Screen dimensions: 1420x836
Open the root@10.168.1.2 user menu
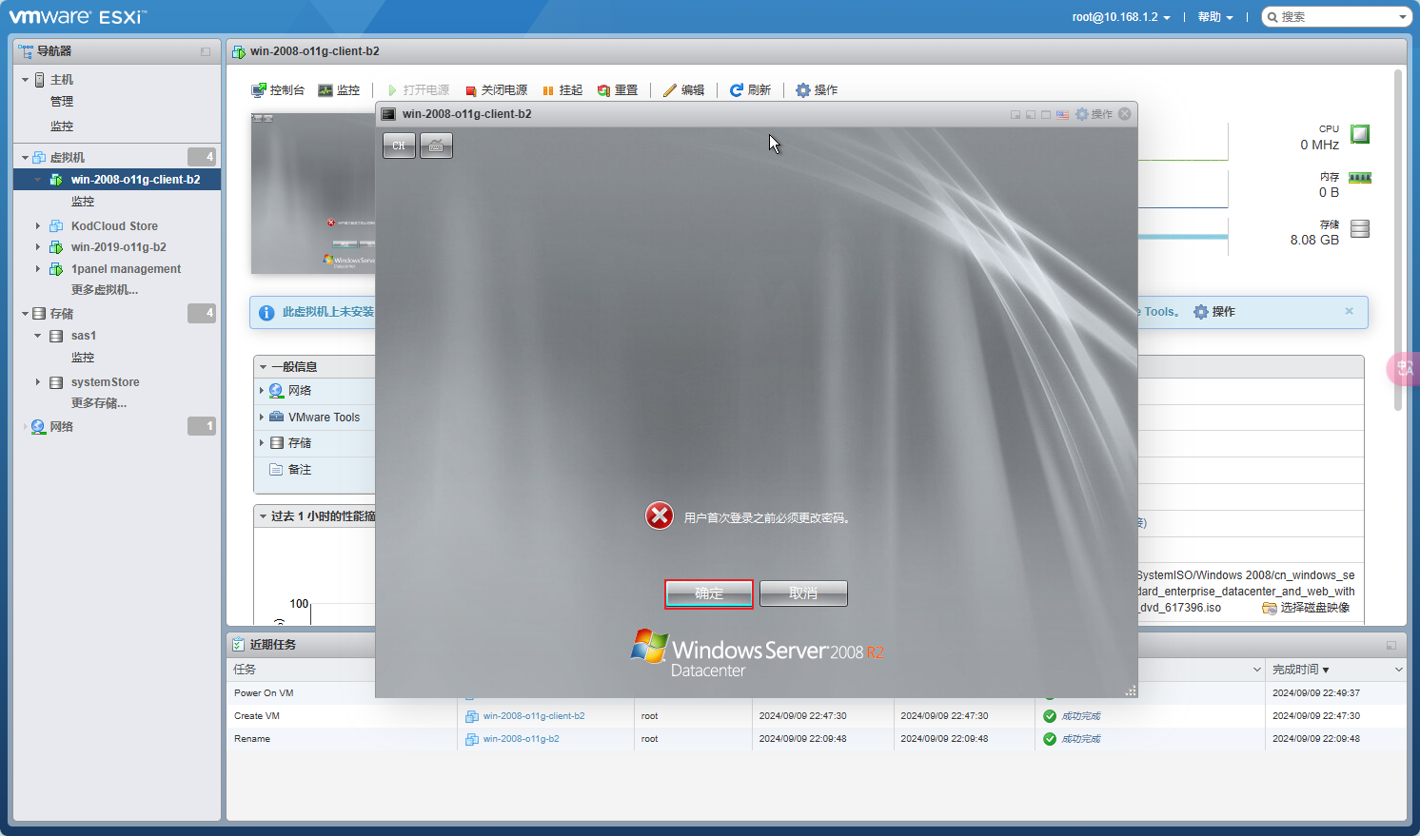(1121, 17)
